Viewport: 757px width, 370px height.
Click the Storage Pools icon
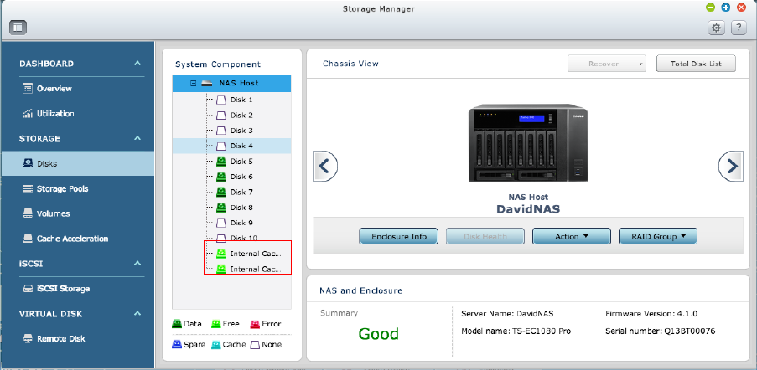click(28, 189)
